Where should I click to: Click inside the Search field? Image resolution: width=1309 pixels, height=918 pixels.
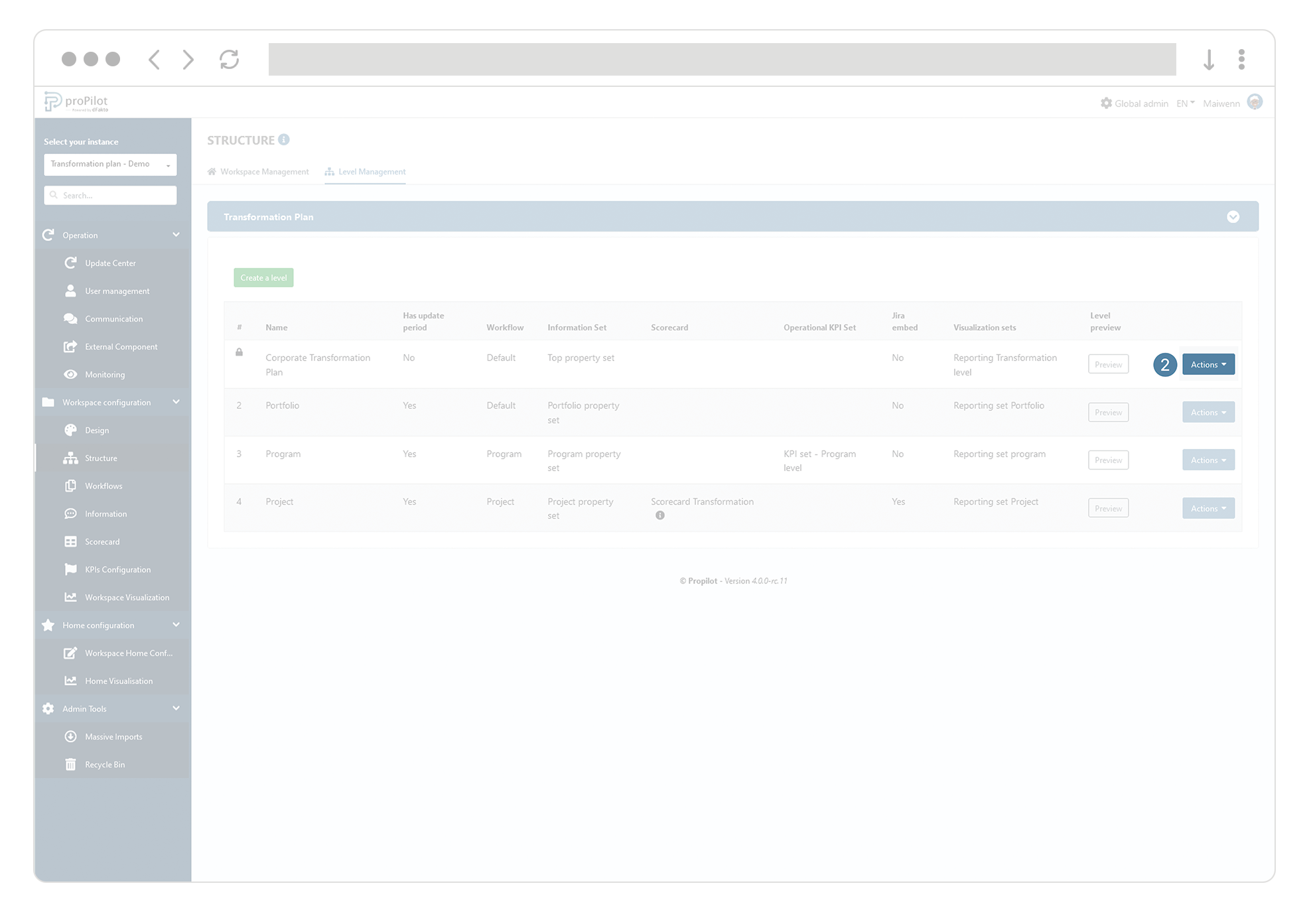tap(109, 195)
